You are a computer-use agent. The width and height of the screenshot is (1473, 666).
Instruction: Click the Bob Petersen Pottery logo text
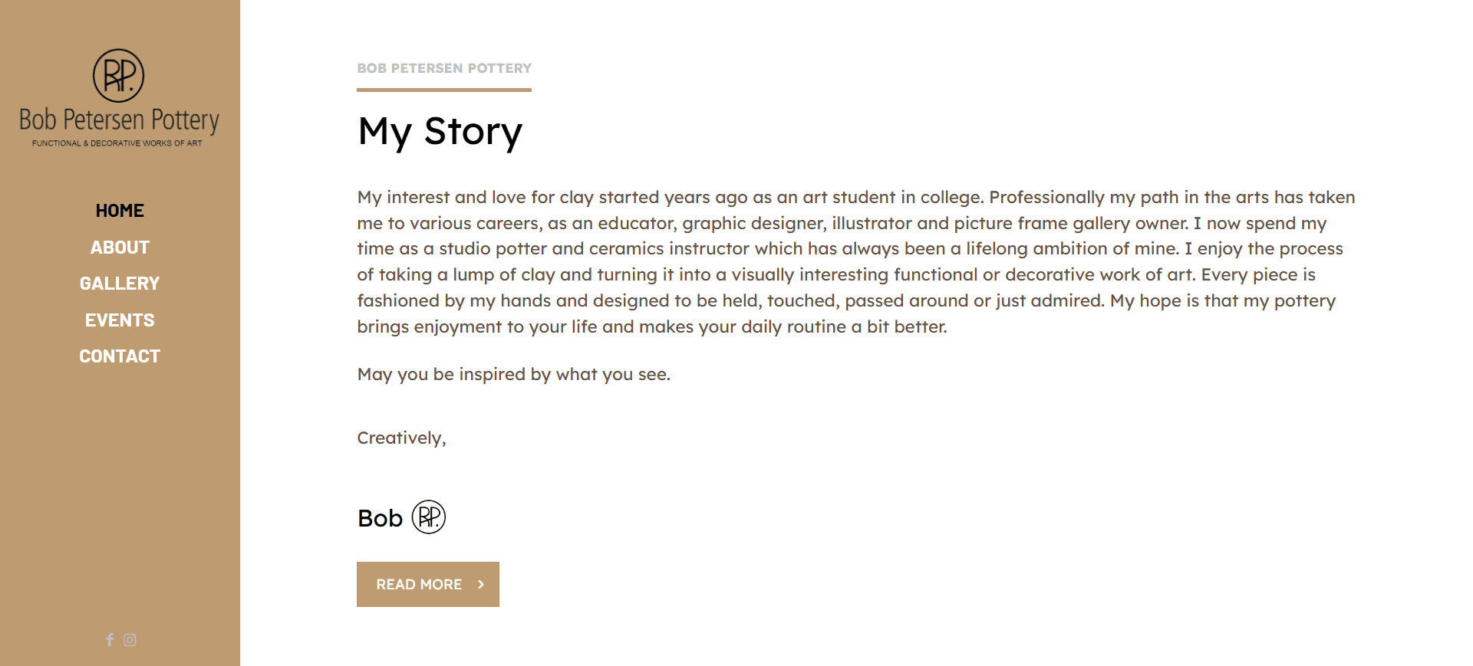pyautogui.click(x=119, y=120)
